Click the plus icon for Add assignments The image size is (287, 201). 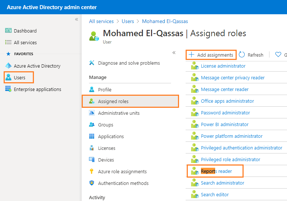(191, 54)
